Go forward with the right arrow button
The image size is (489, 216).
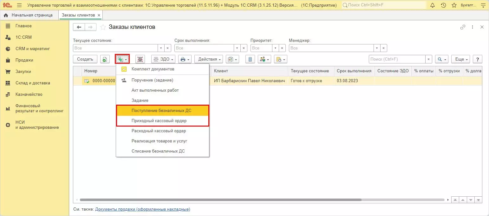[91, 27]
